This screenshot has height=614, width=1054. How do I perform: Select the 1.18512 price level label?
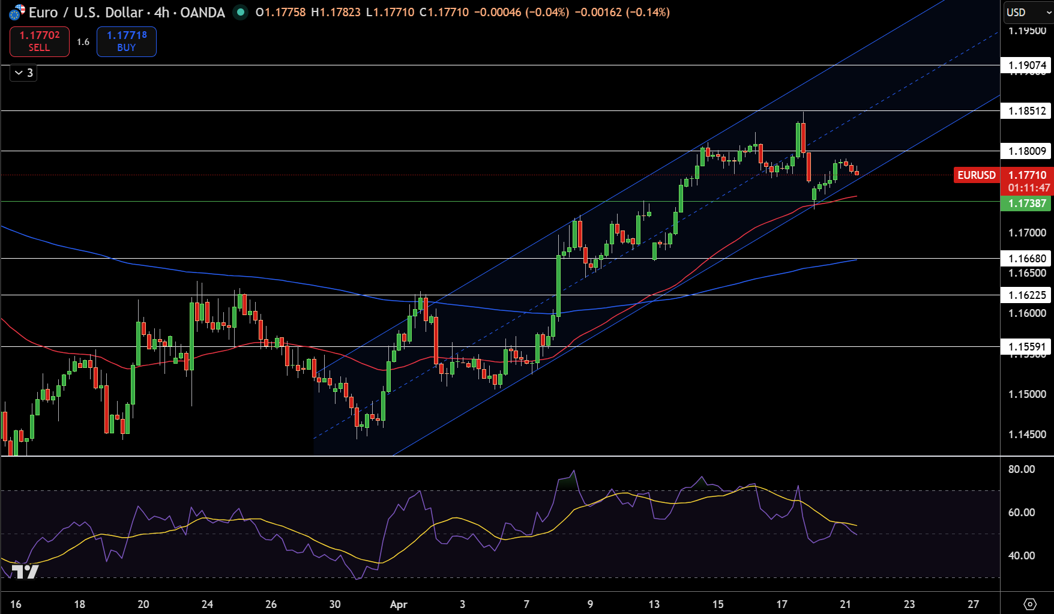1027,111
